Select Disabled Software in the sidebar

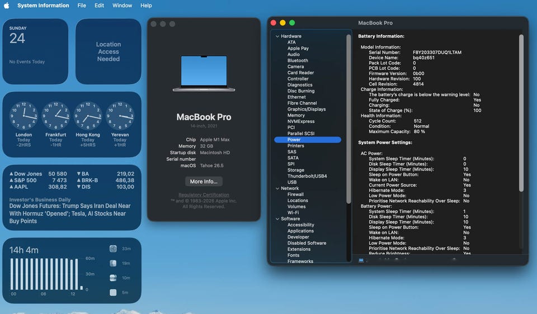[308, 243]
